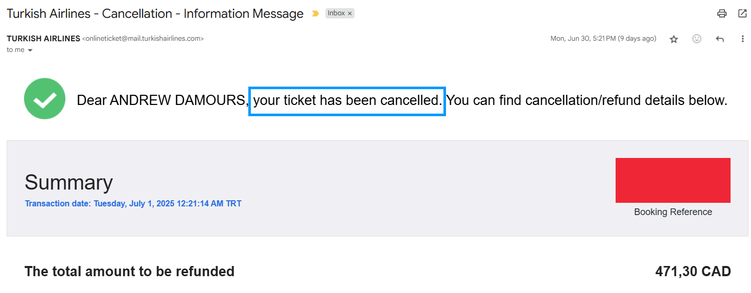
Task: Star the Turkish Airlines email
Action: pyautogui.click(x=674, y=39)
